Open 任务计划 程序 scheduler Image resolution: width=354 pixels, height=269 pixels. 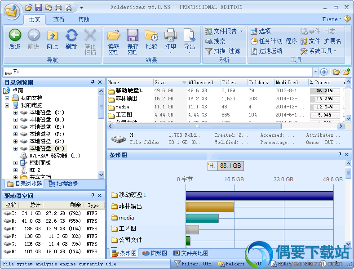[x=274, y=41]
